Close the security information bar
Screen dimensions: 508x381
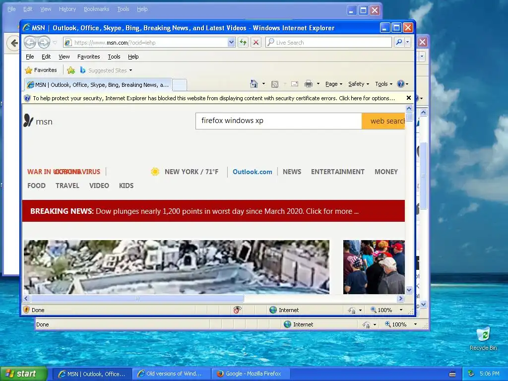pos(409,98)
